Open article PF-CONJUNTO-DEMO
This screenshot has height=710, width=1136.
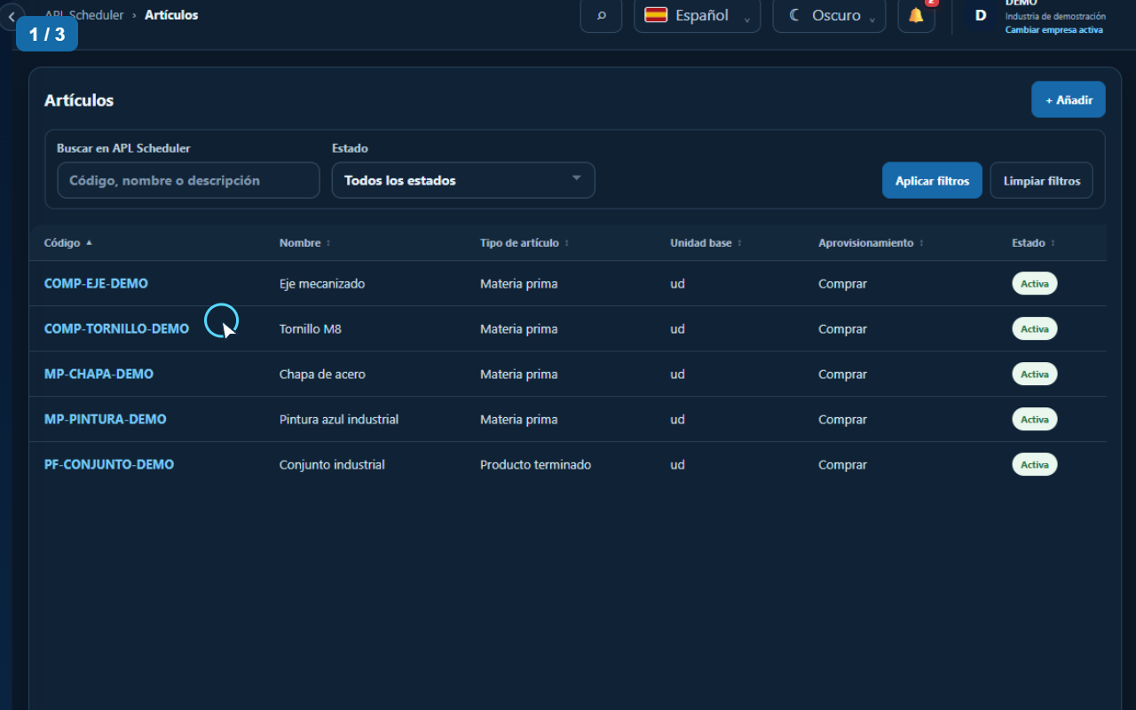coord(109,465)
